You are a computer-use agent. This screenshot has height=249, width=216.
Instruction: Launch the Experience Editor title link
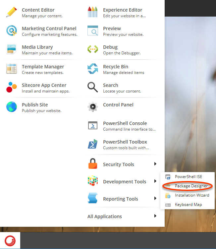pyautogui.click(x=123, y=10)
